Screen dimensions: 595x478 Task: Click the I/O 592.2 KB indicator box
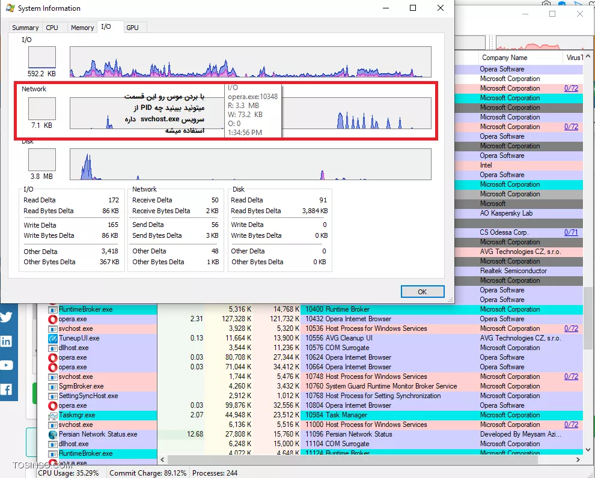click(x=42, y=57)
